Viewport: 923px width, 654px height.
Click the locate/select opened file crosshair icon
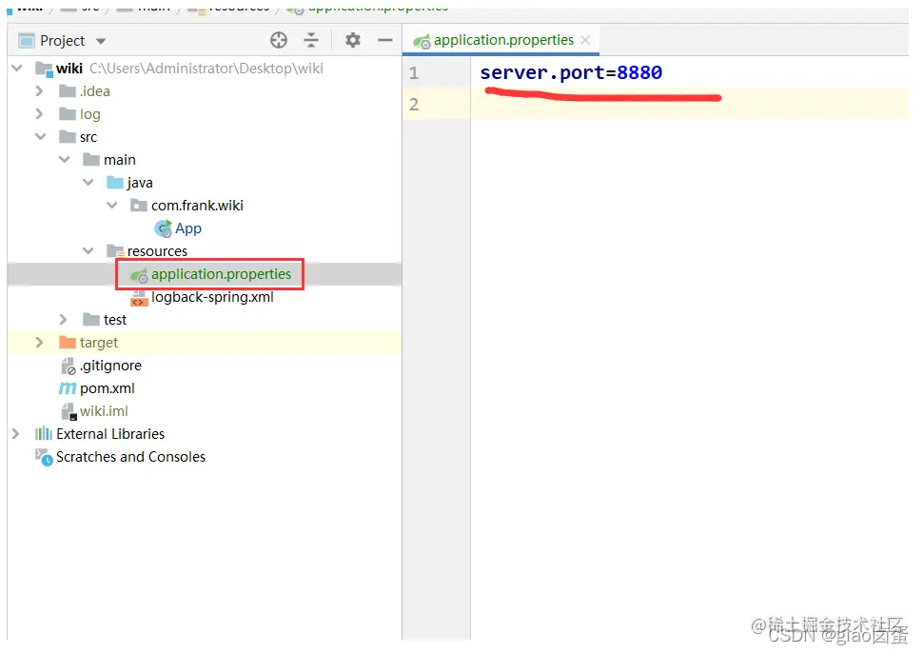point(279,40)
